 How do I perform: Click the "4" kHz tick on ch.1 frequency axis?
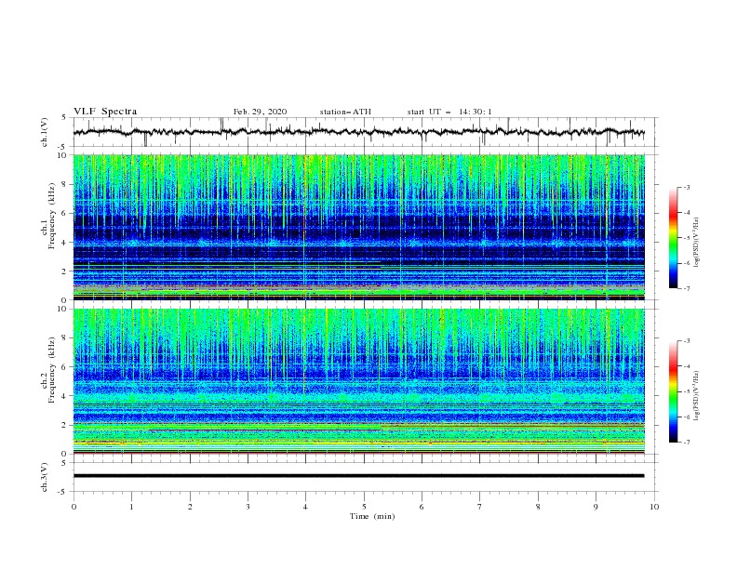click(66, 242)
